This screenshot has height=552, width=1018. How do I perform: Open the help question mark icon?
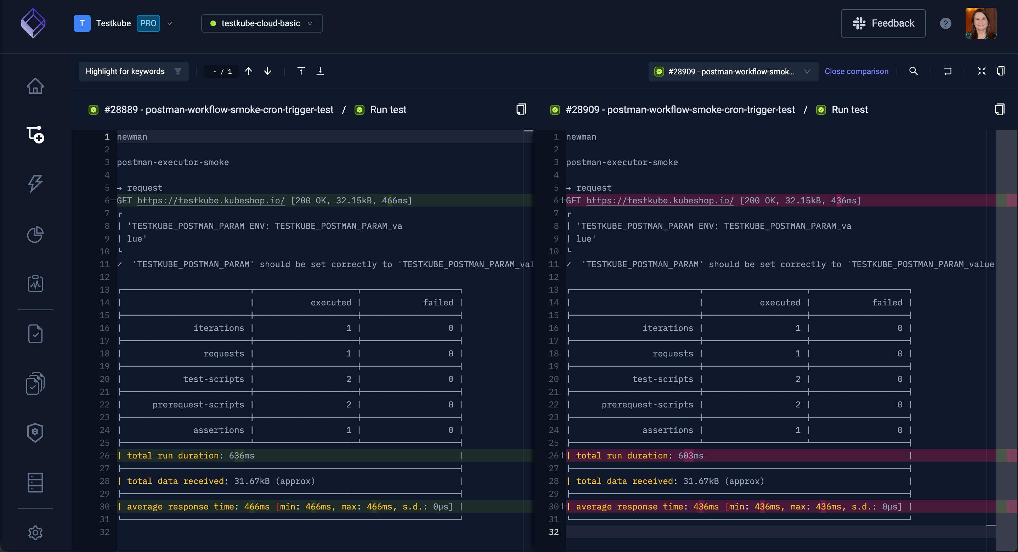pos(945,23)
